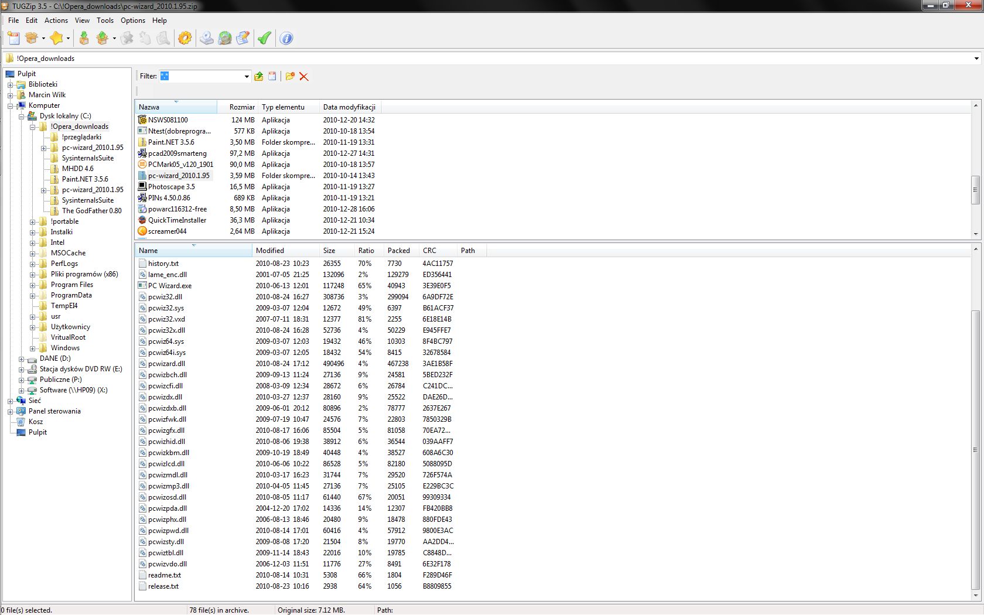
Task: Sort archive list by Ratio column
Action: coord(369,251)
